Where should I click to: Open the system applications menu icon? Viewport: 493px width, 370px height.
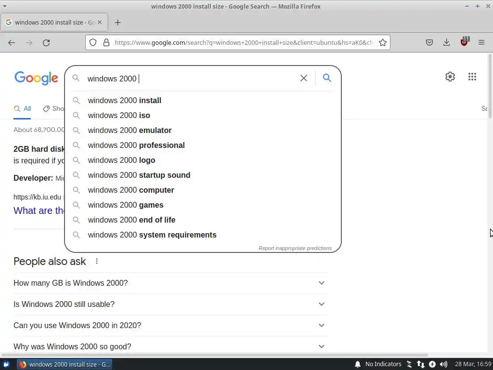[x=7, y=364]
